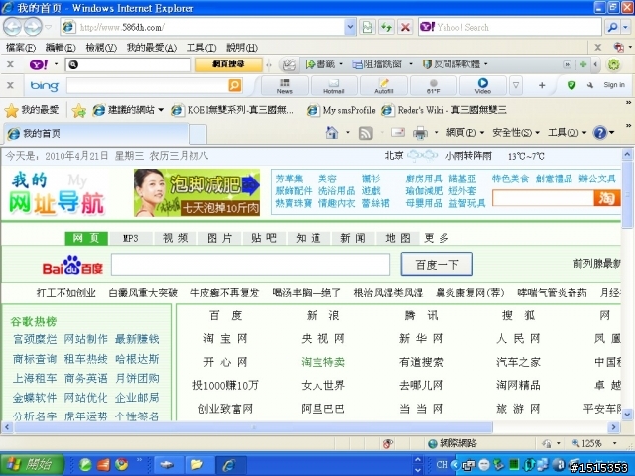Click the Bing toolbar search button
Viewport: 635px width, 476px height.
click(235, 85)
